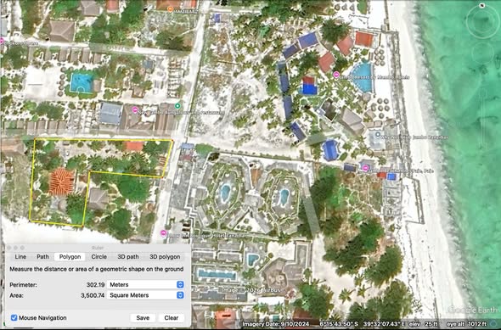Select pink hotel marker beside Hotel Zanzibar label

(163, 233)
